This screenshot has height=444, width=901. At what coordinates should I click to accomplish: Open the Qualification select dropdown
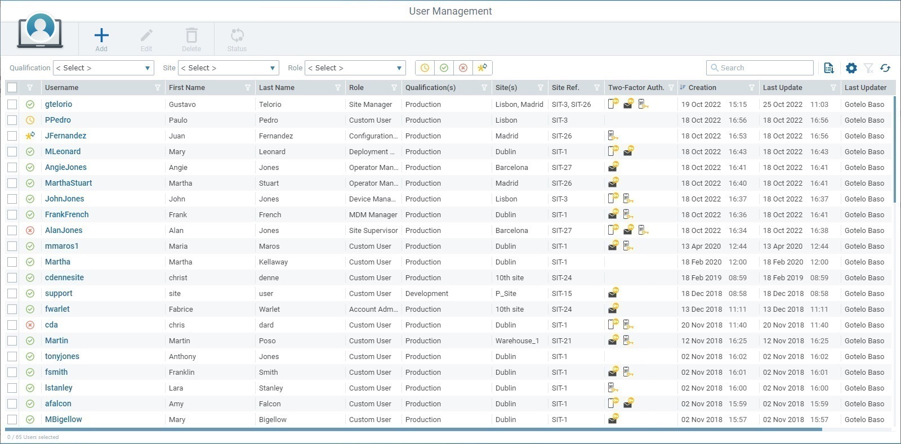pyautogui.click(x=104, y=68)
